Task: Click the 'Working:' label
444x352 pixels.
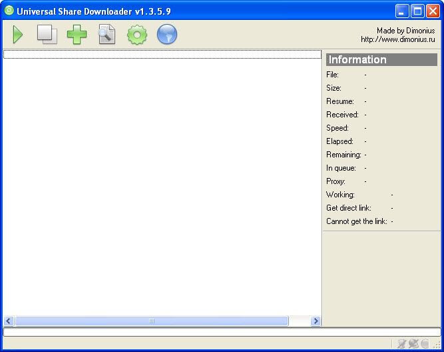Action: click(x=340, y=195)
